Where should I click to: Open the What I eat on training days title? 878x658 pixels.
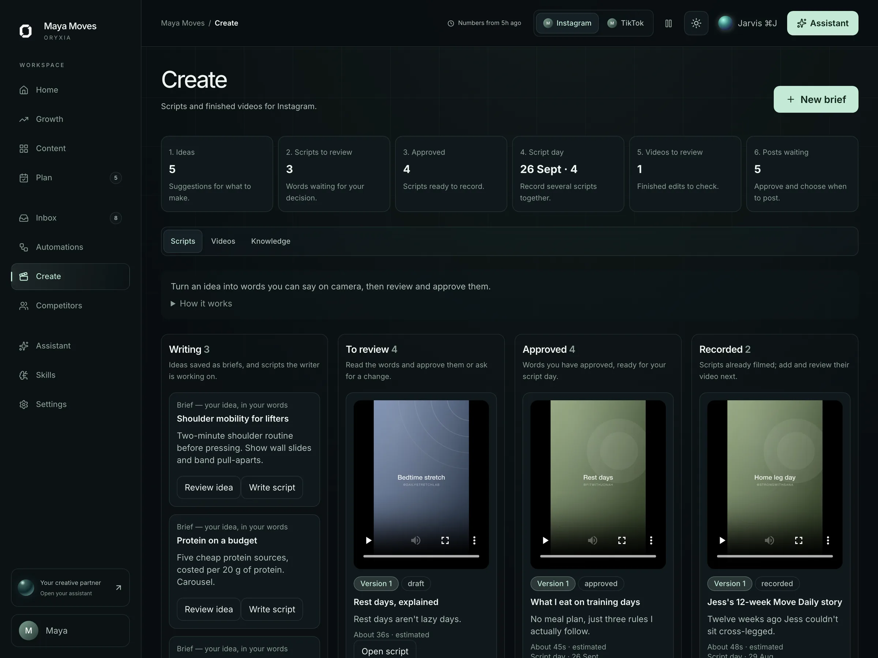click(x=585, y=602)
